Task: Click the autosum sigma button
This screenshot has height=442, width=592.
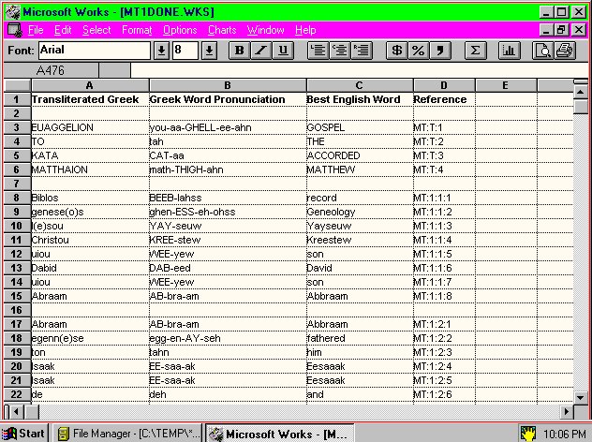Action: pos(475,51)
